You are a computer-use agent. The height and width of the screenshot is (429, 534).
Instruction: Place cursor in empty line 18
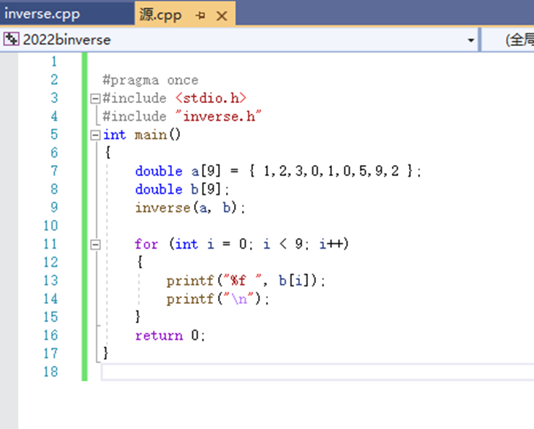coord(317,372)
